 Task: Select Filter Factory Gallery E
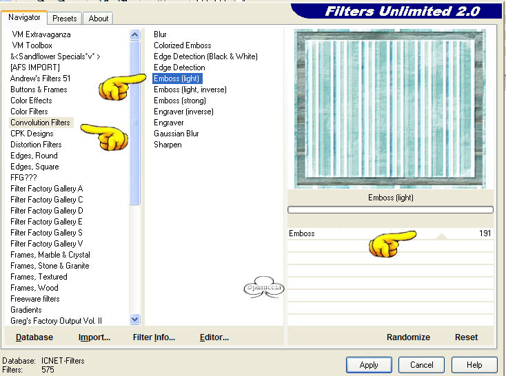[46, 222]
